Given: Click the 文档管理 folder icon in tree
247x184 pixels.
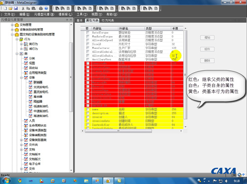Looking at the screenshot, I should 17,25.
